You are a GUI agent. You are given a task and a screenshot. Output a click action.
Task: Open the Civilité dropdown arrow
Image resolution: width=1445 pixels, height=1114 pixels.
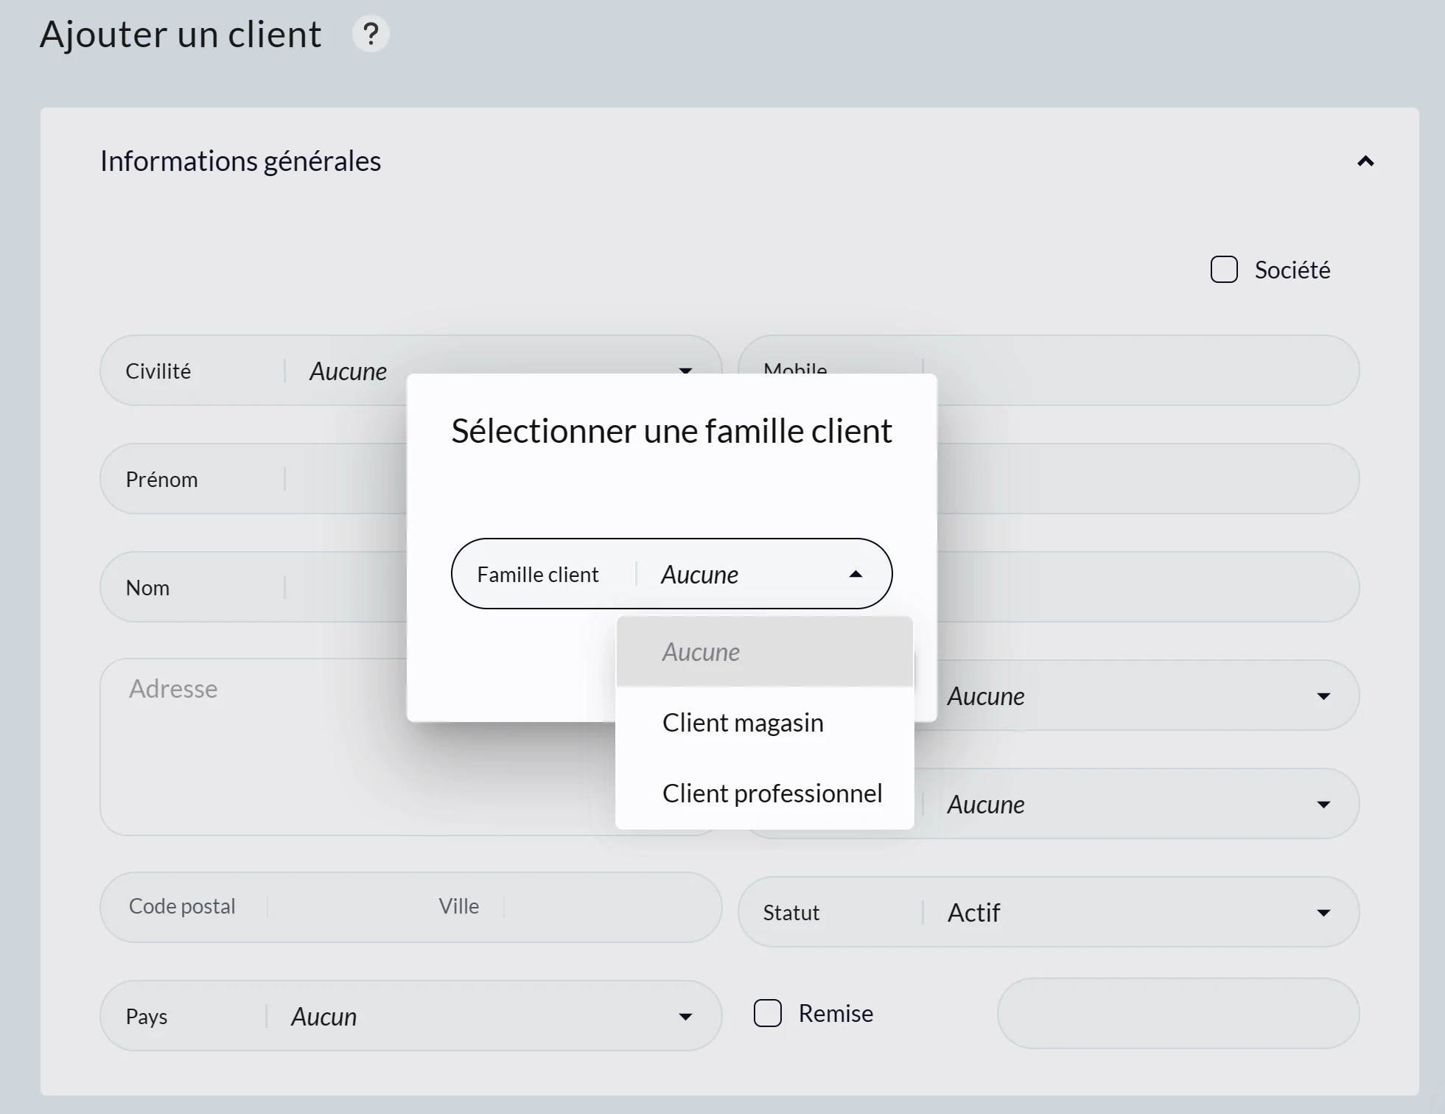[x=685, y=371]
